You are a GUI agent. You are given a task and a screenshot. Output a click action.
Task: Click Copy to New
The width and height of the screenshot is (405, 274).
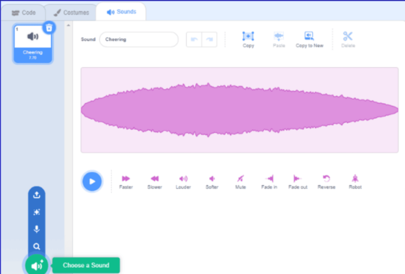tap(310, 39)
